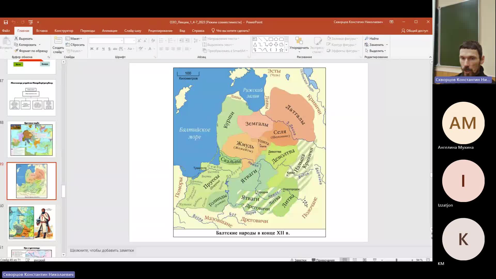Click the font size combo box
The width and height of the screenshot is (496, 279).
click(130, 41)
